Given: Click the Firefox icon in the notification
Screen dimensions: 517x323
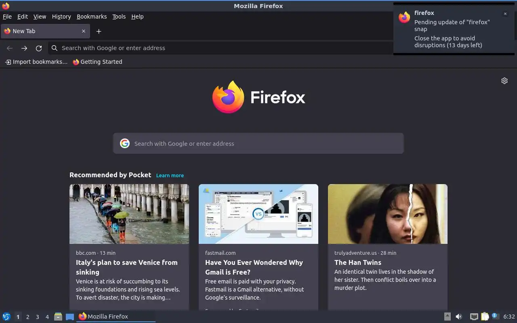Looking at the screenshot, I should click(x=404, y=17).
